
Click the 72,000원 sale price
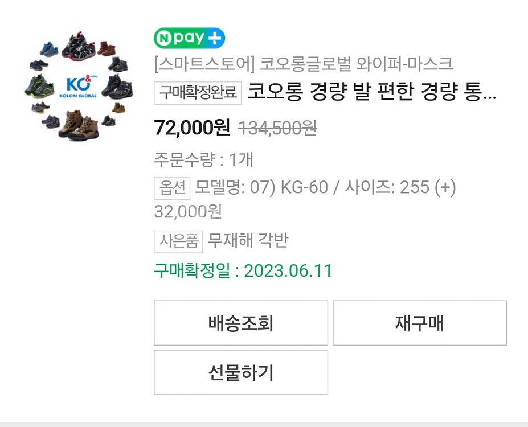coord(192,128)
